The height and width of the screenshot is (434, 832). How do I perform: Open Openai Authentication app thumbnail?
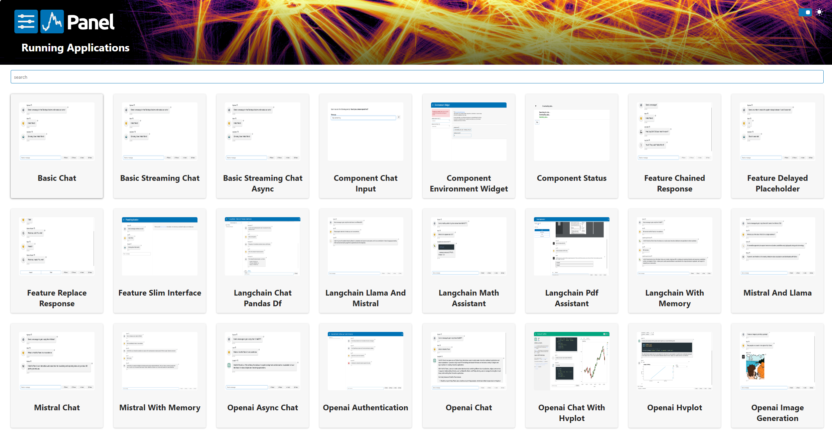(x=366, y=361)
